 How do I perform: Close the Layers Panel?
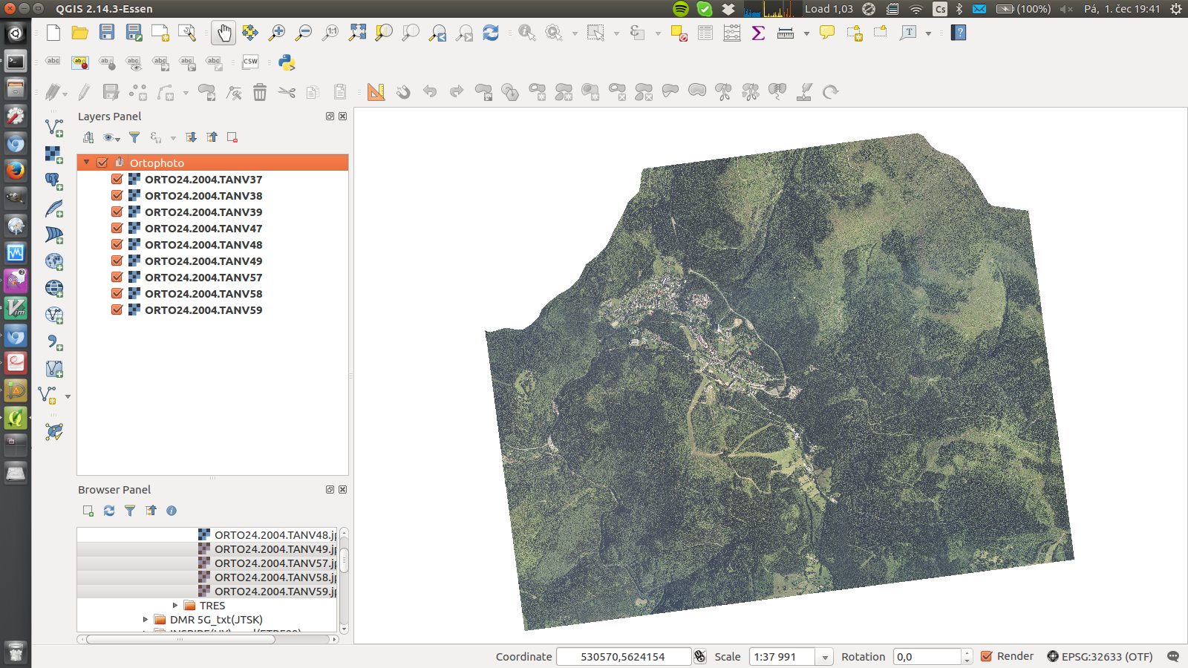(343, 117)
